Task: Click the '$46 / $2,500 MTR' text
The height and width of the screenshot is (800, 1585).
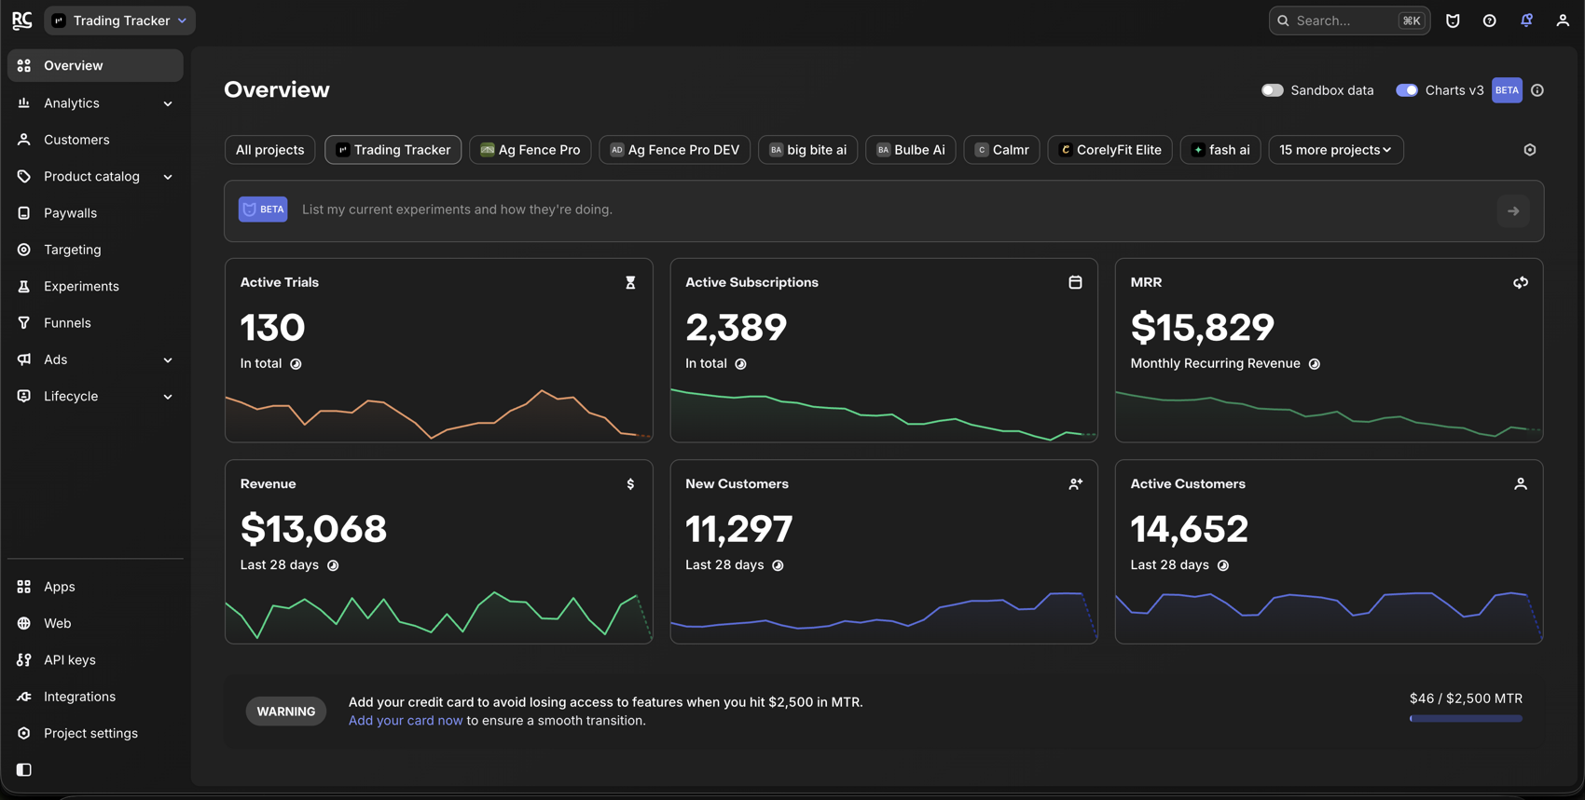Action: (x=1466, y=698)
